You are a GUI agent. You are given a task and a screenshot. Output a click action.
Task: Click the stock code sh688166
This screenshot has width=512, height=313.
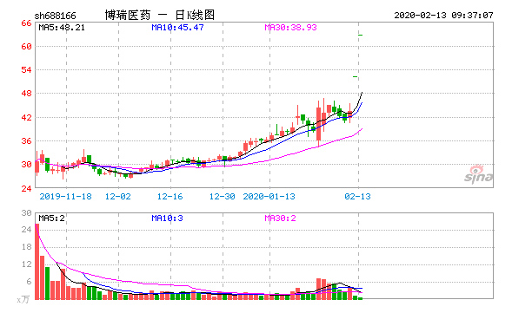tap(55, 16)
